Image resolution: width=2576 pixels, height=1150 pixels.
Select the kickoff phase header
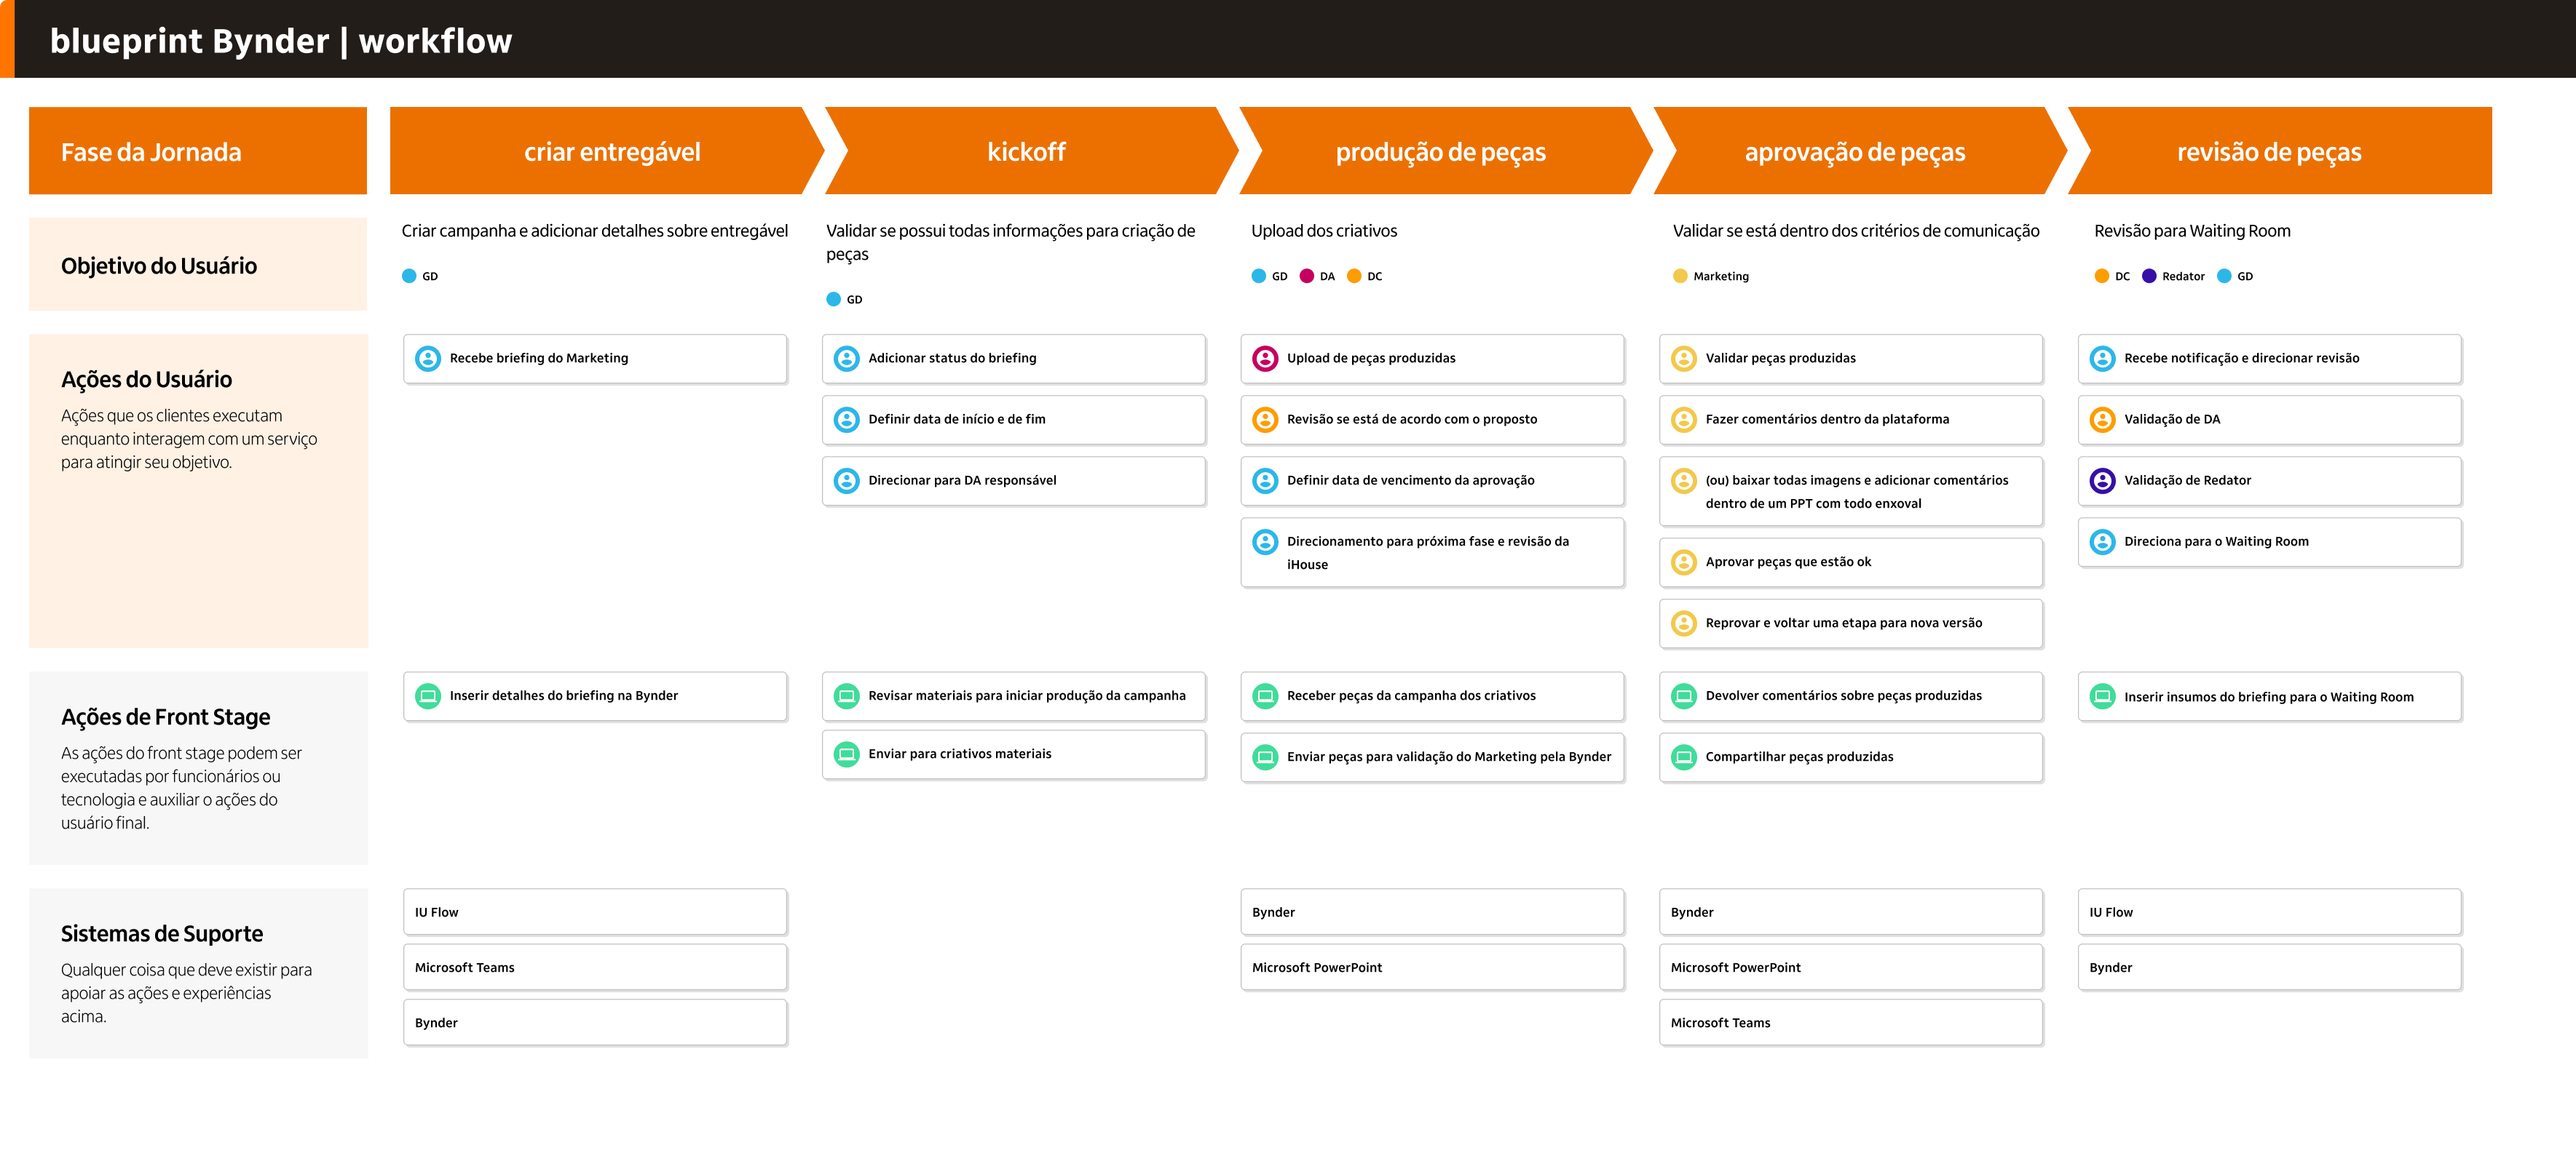click(1026, 151)
